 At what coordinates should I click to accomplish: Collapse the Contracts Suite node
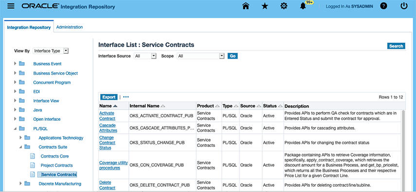coord(20,147)
